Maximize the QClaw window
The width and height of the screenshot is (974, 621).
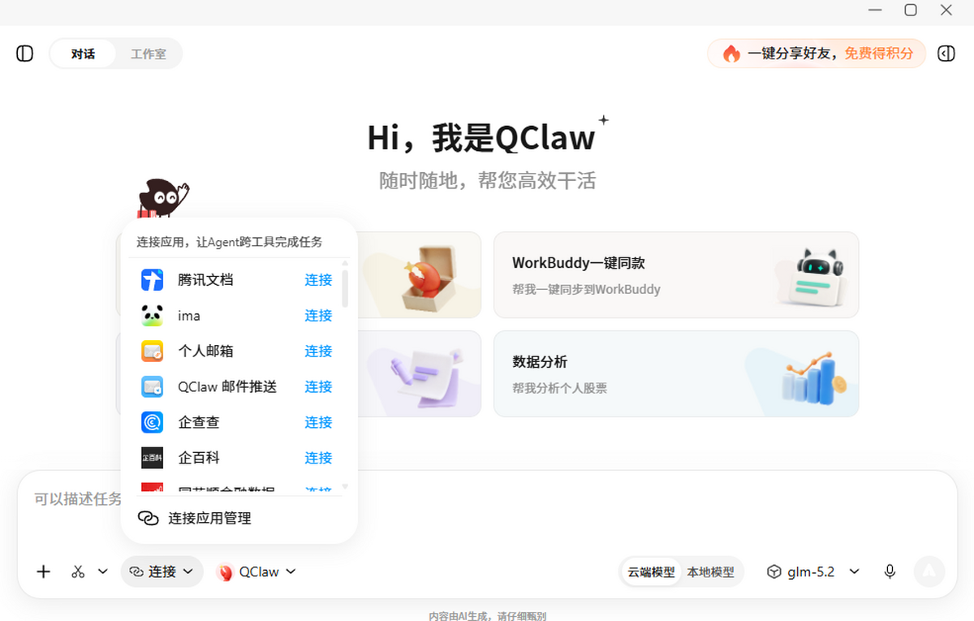coord(911,10)
